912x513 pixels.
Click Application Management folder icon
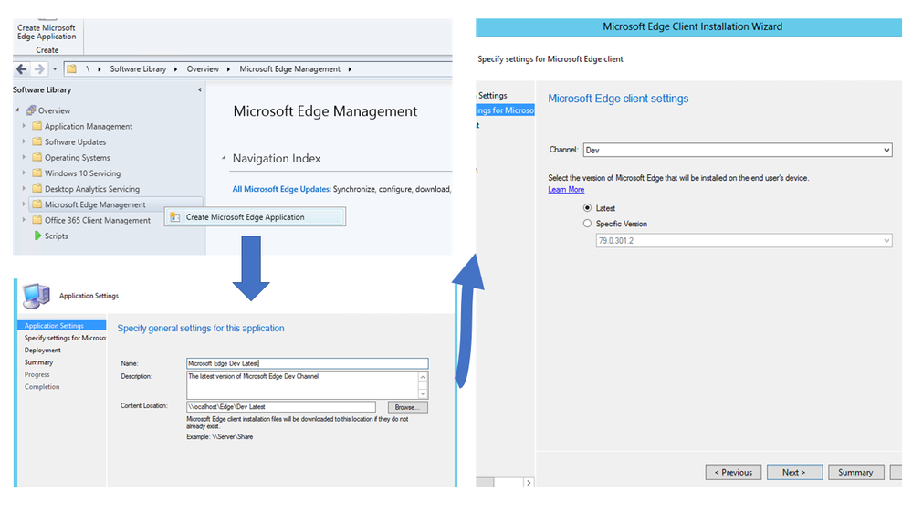tap(37, 126)
